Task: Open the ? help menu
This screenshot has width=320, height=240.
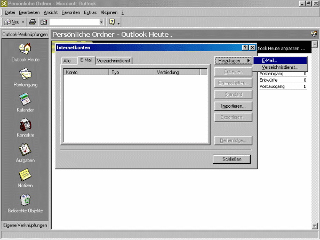Action: (x=123, y=12)
